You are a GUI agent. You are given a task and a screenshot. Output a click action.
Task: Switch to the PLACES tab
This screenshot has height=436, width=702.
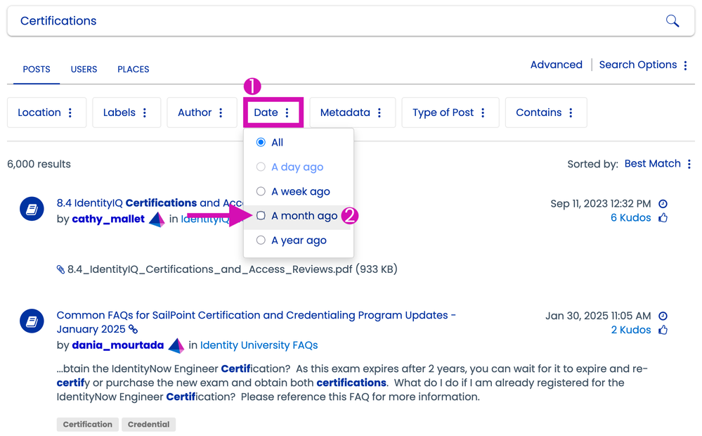pos(134,70)
